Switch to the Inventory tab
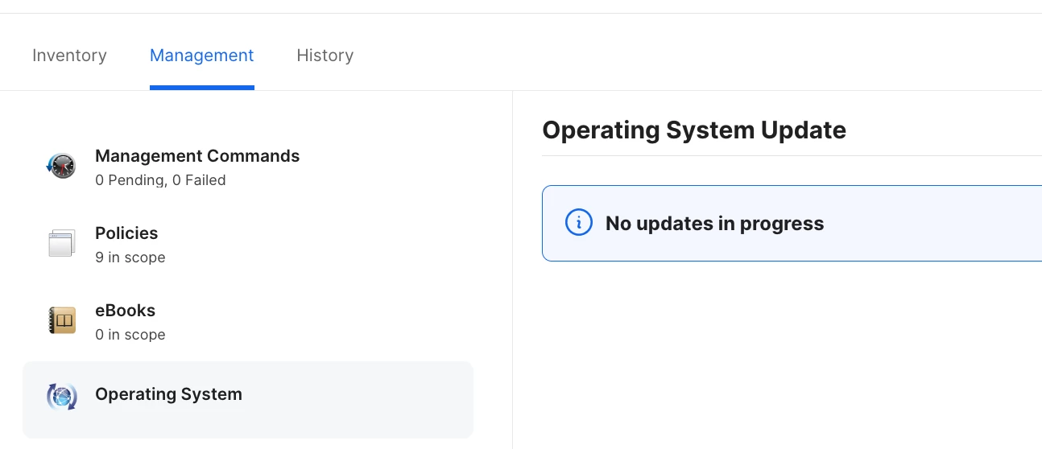The image size is (1042, 449). coord(69,56)
